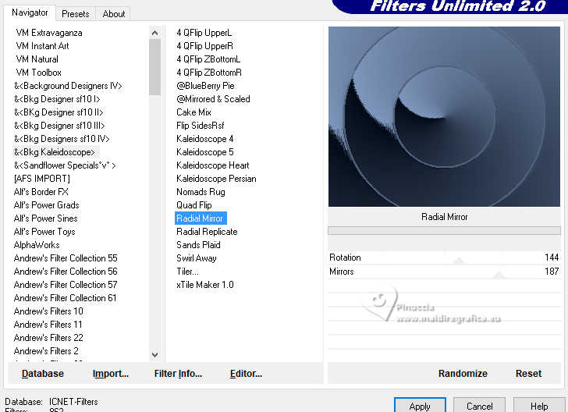Click the Randomize button
Image resolution: width=568 pixels, height=412 pixels.
[x=463, y=373]
